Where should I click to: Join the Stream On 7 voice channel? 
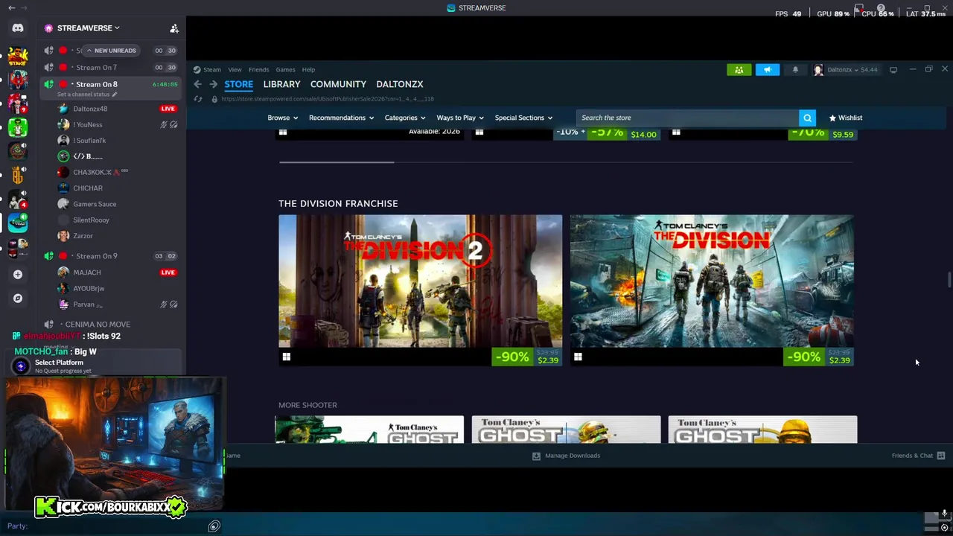(110, 68)
